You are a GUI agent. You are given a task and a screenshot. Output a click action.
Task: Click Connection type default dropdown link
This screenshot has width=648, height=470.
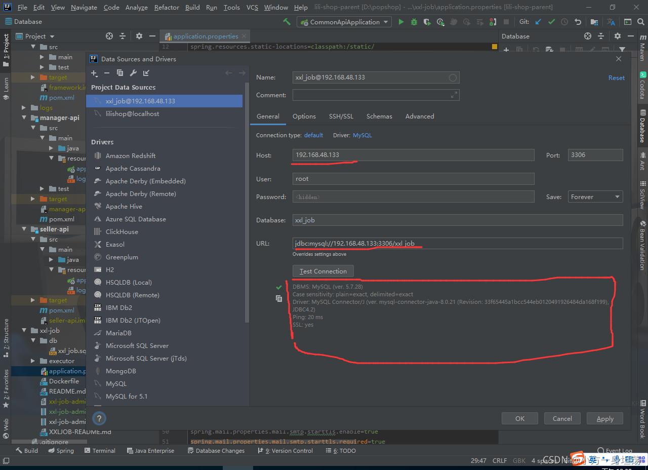point(313,135)
